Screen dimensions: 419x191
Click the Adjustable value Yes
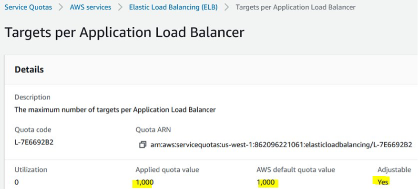pyautogui.click(x=383, y=182)
